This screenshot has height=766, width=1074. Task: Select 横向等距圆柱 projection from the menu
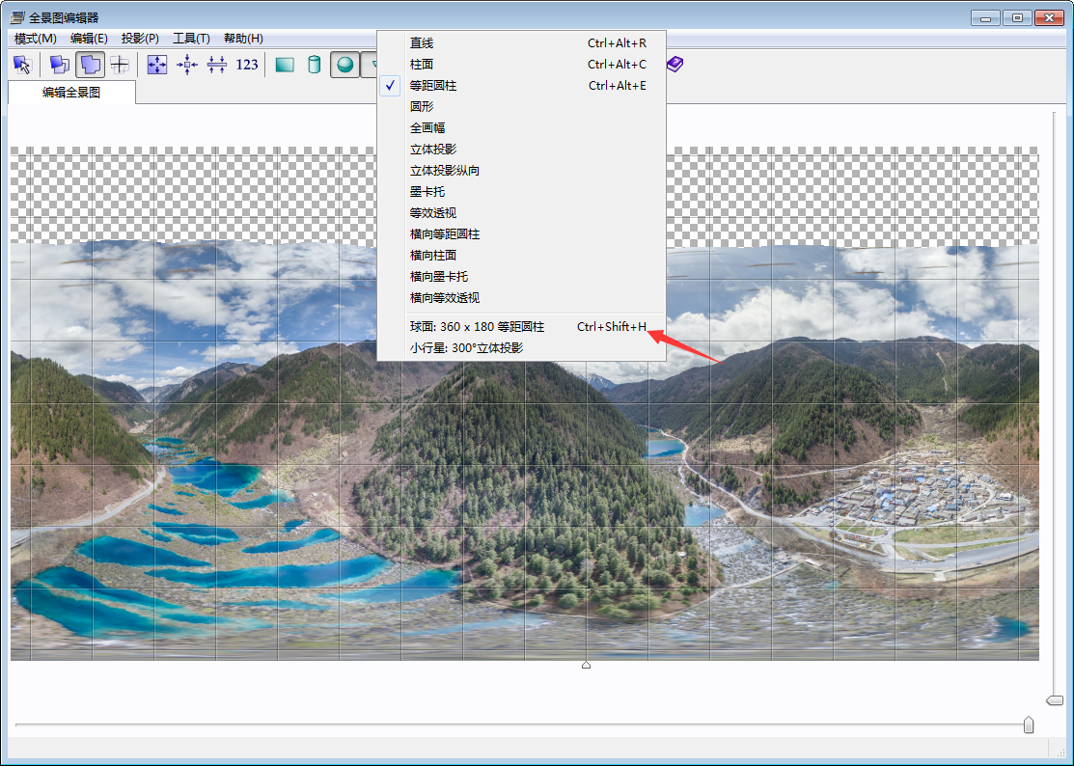click(521, 234)
